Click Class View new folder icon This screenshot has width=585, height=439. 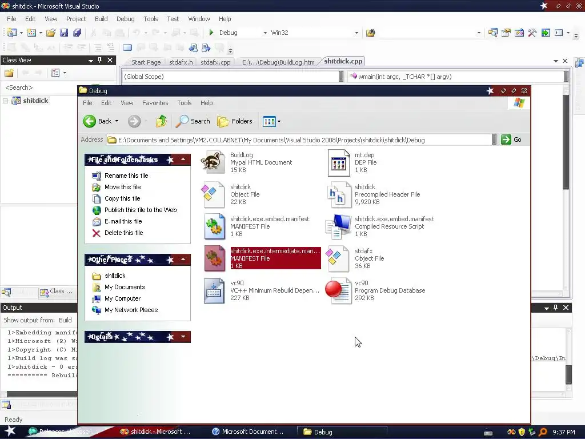(x=9, y=73)
